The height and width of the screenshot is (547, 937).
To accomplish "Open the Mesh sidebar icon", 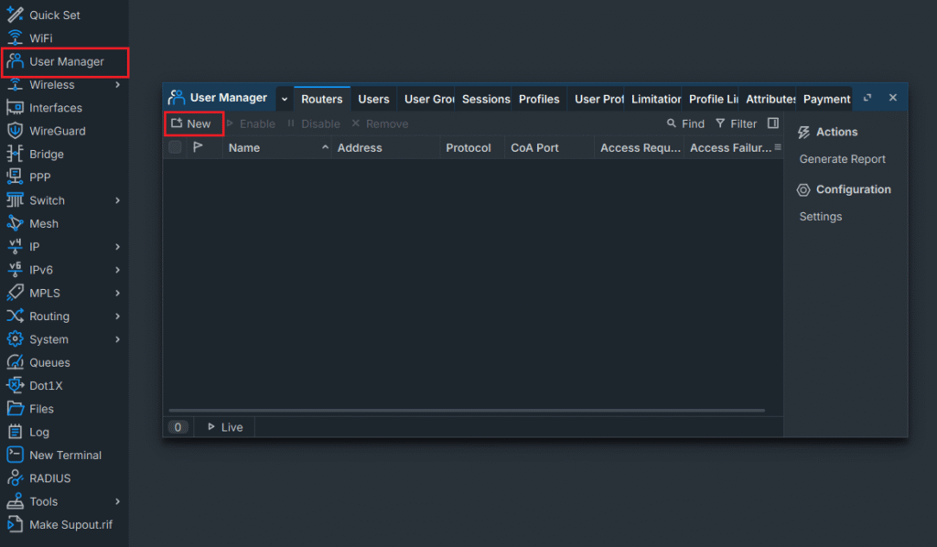I will [15, 223].
